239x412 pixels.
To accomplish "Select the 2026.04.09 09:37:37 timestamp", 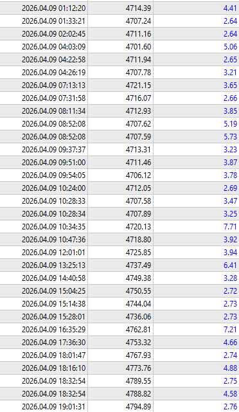I will [x=53, y=150].
